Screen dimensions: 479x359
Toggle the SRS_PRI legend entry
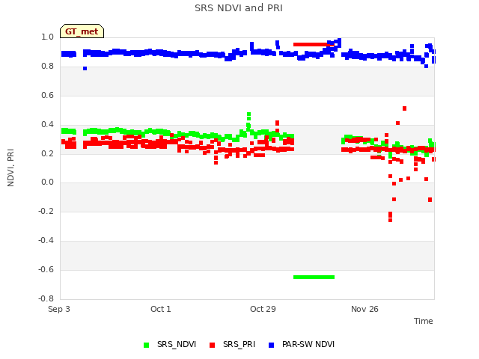(x=232, y=344)
